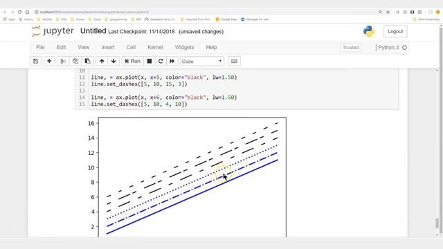Cut selected cells with scissors icon
Viewport: 443px width, 249px height.
[x=63, y=62]
